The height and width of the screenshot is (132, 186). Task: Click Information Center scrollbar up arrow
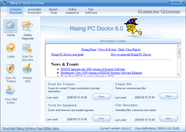click(179, 46)
